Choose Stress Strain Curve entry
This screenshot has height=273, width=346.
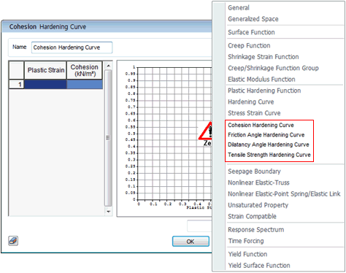[254, 113]
